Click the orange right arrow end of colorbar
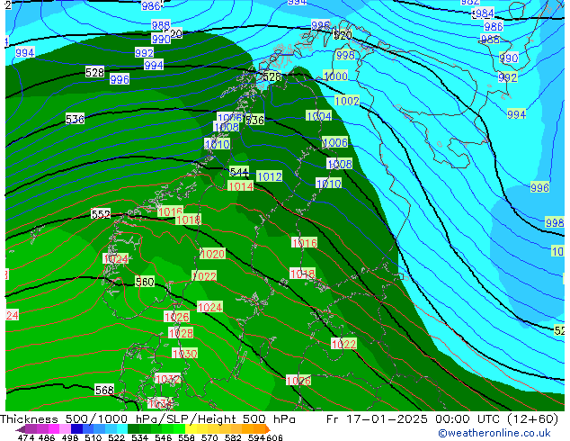This screenshot has width=570, height=441. 268,429
